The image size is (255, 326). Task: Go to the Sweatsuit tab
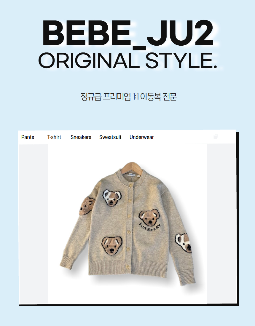[110, 137]
